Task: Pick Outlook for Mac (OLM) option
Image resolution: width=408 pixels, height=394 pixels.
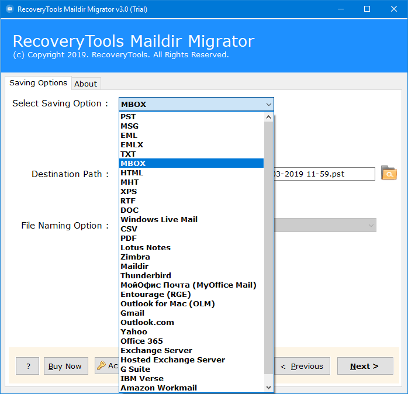Action: click(x=167, y=304)
